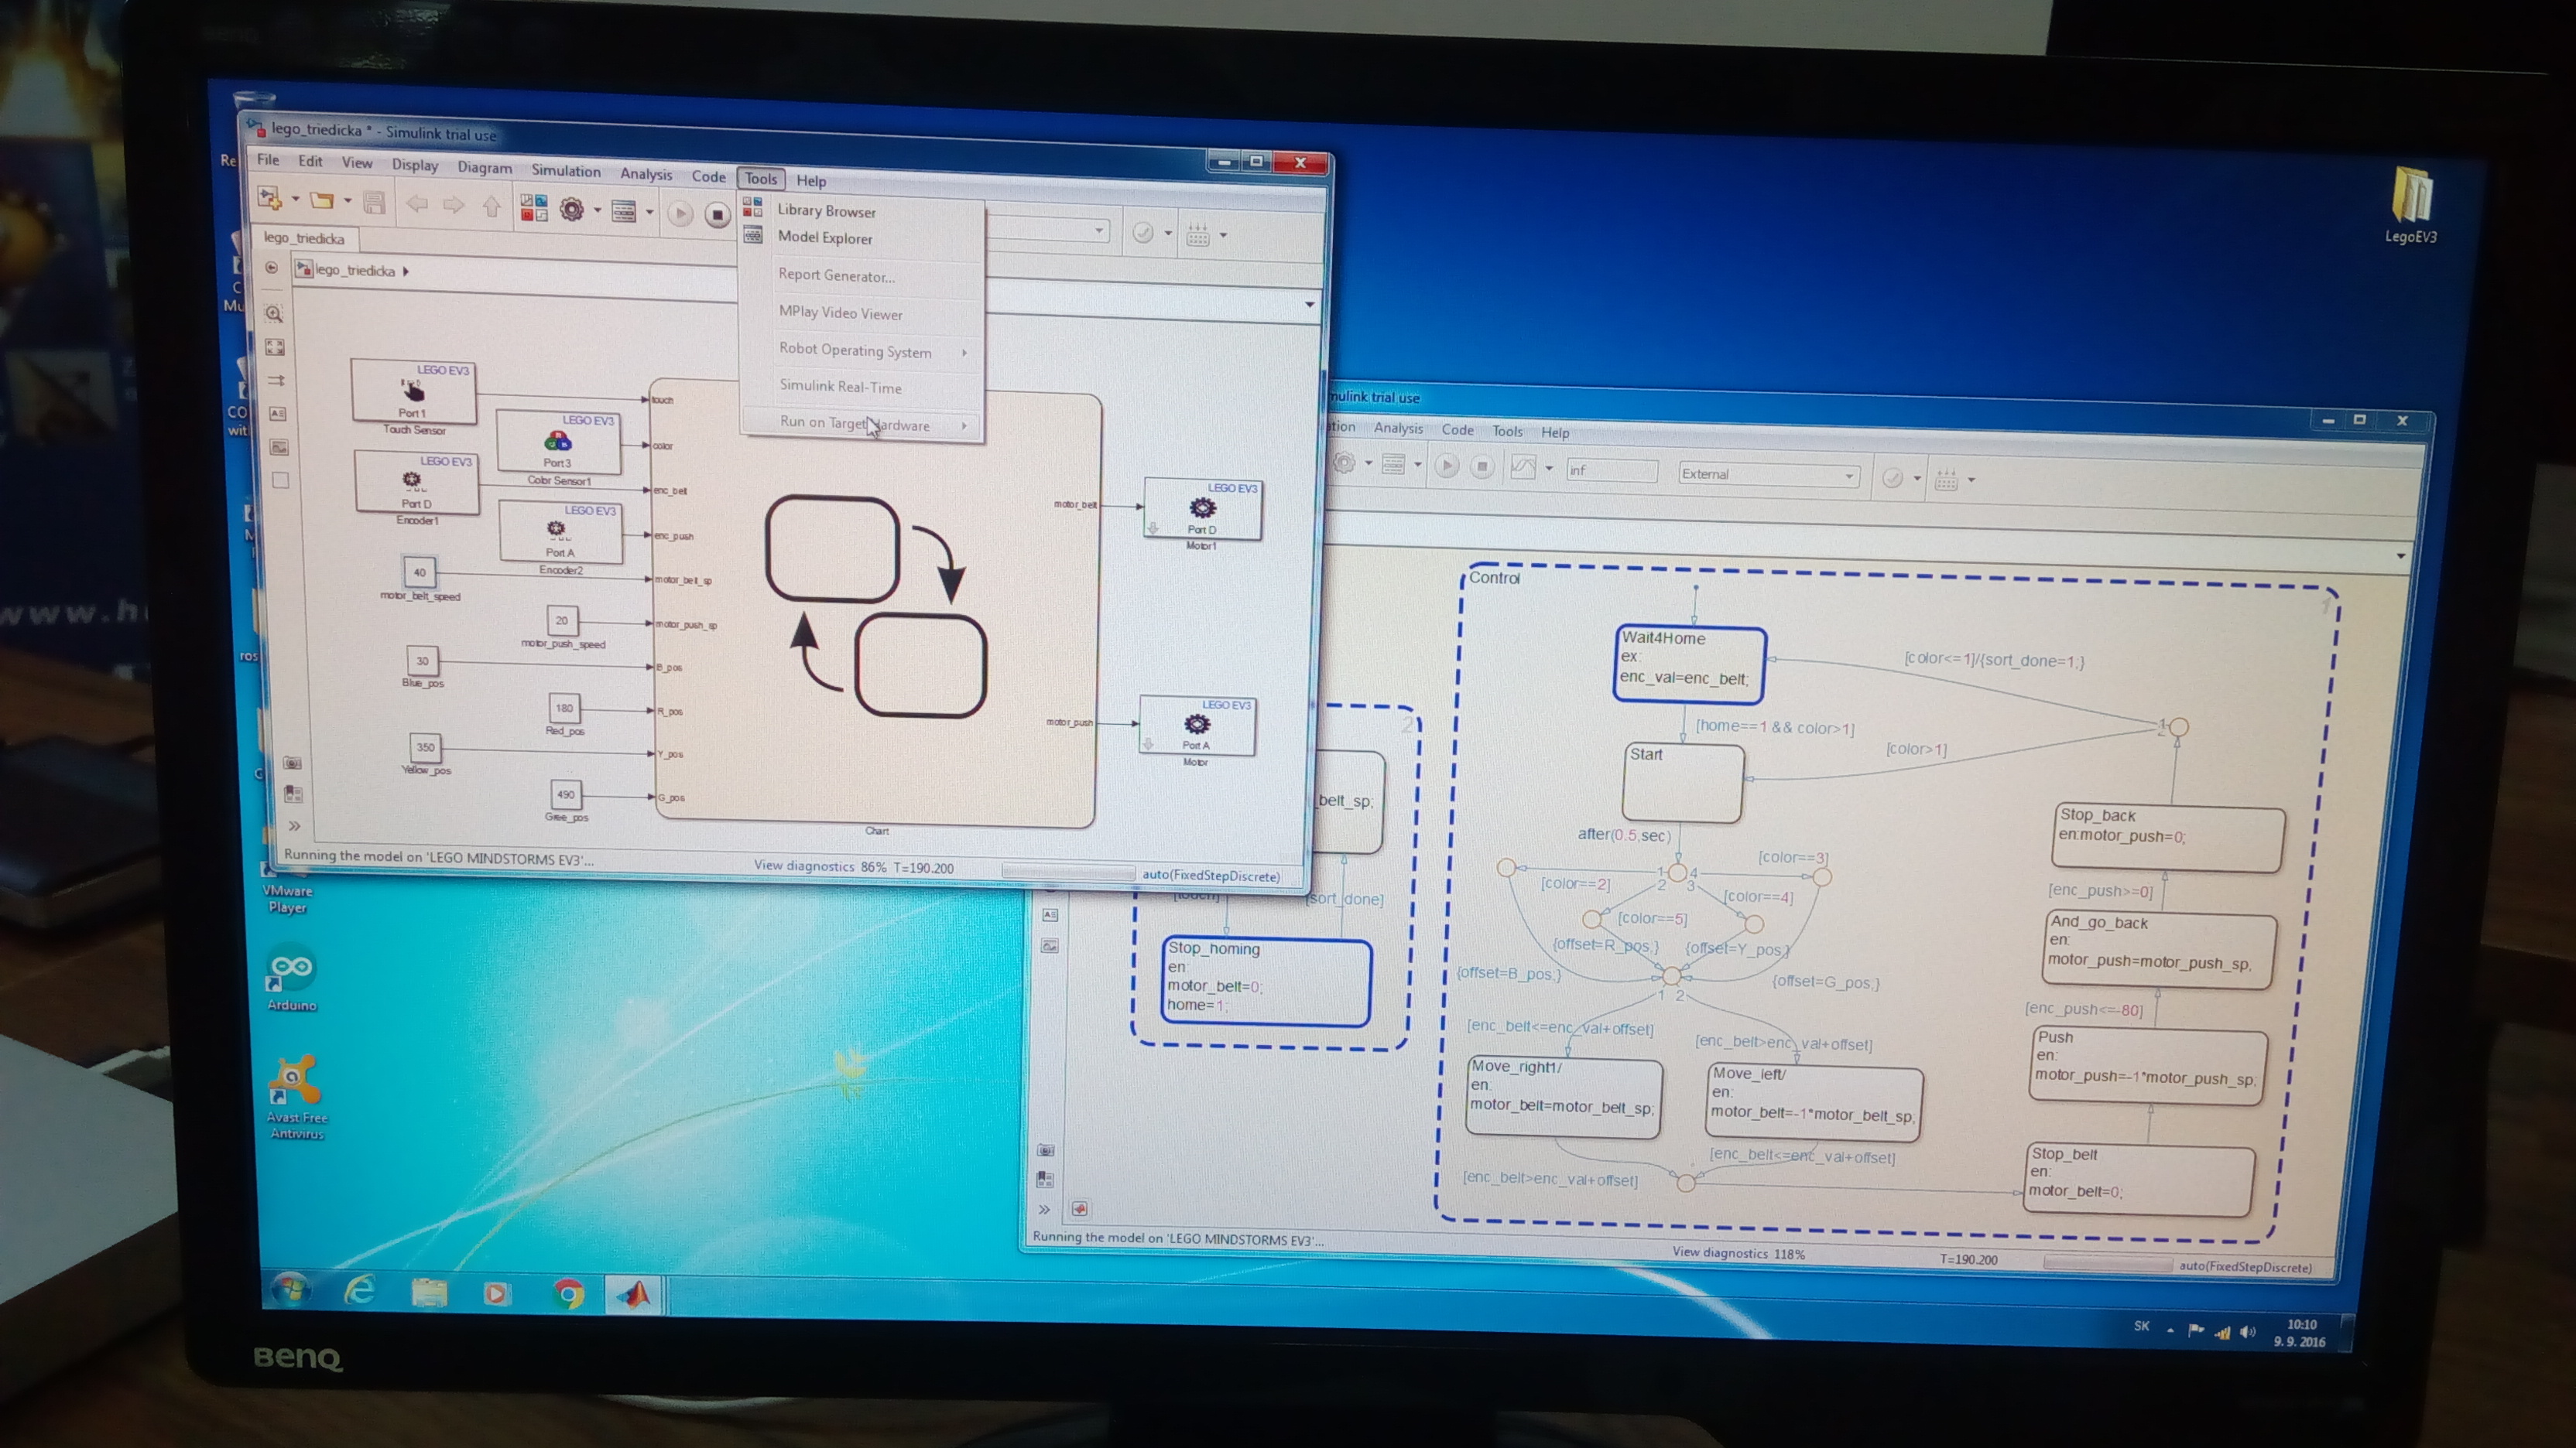2576x1448 pixels.
Task: Click the New Model toolbar icon
Action: 269,198
